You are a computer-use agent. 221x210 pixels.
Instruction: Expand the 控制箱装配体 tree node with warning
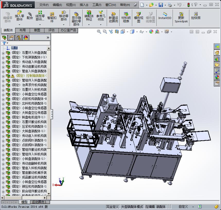(3, 76)
